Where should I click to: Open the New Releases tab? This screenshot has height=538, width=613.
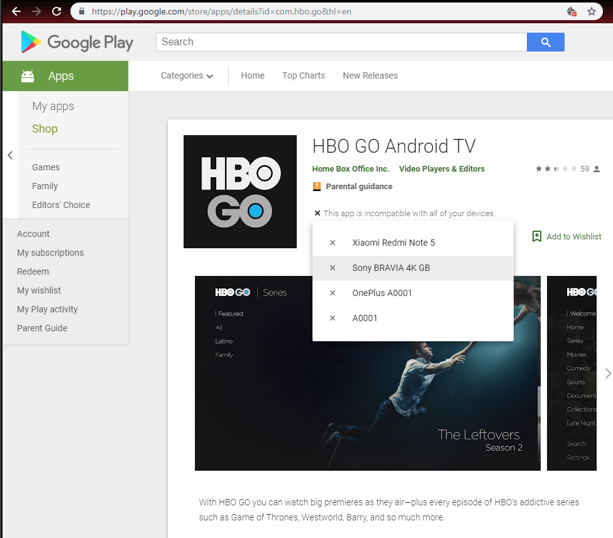pyautogui.click(x=370, y=75)
